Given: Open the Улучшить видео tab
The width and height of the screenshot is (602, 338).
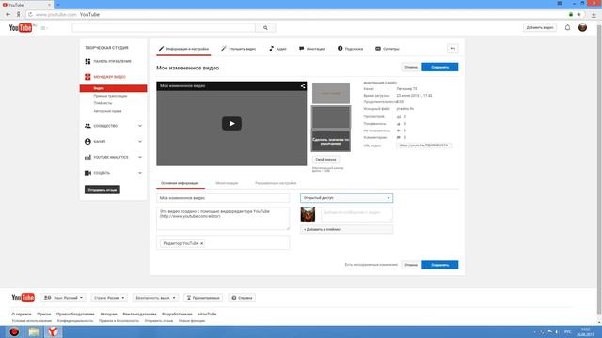Looking at the screenshot, I should (238, 49).
